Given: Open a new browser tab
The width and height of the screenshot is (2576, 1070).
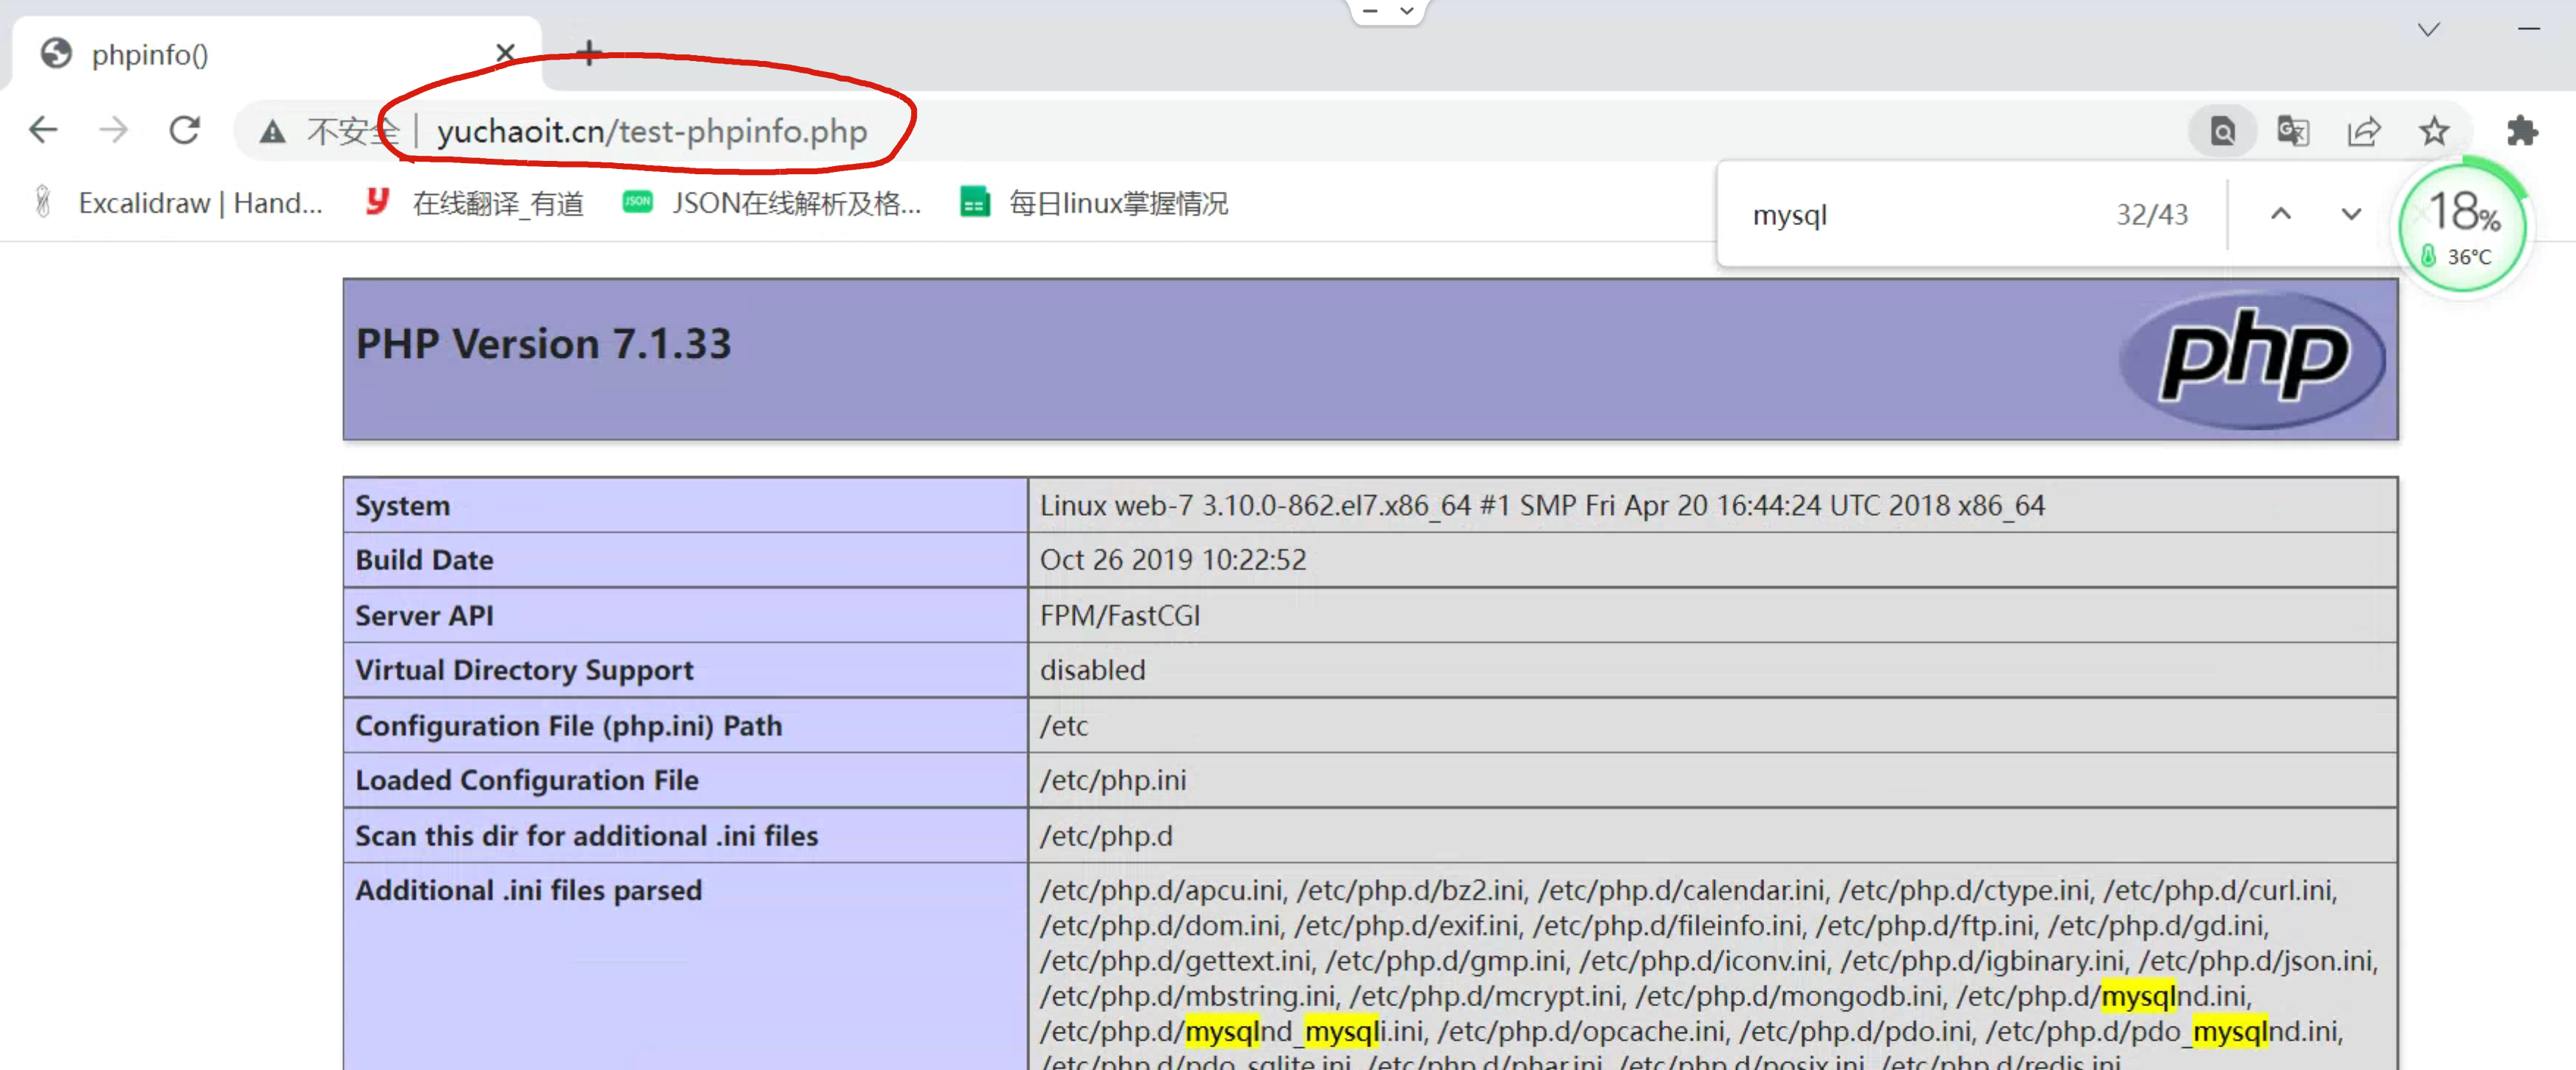Looking at the screenshot, I should [x=589, y=53].
